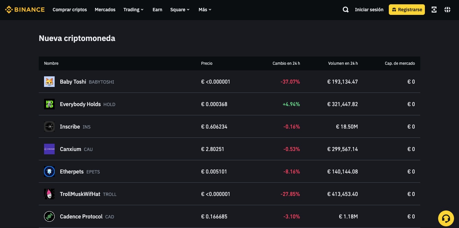Open Cadence Protocol coin name

[x=81, y=216]
